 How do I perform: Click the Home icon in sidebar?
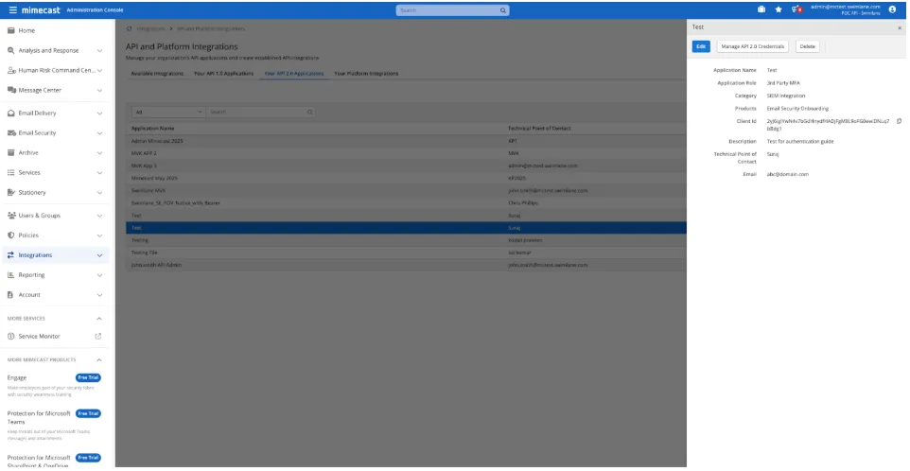(11, 30)
